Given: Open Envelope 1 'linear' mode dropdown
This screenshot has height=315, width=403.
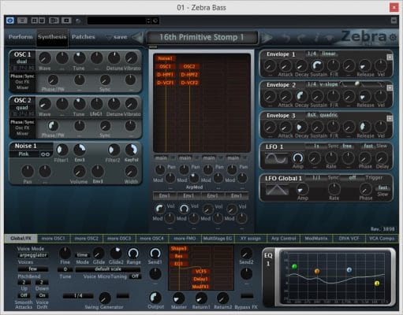Looking at the screenshot, I should click(x=329, y=54).
